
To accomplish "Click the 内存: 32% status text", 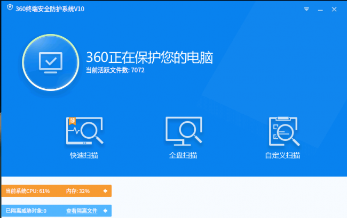I will click(x=78, y=191).
